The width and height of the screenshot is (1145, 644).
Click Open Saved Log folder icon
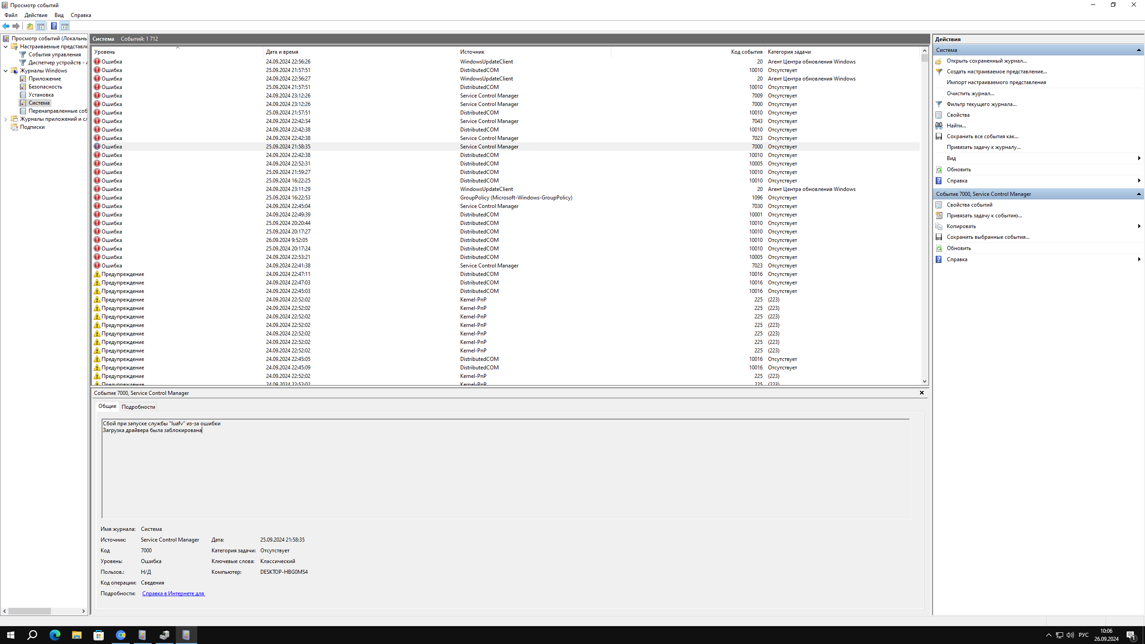[939, 61]
